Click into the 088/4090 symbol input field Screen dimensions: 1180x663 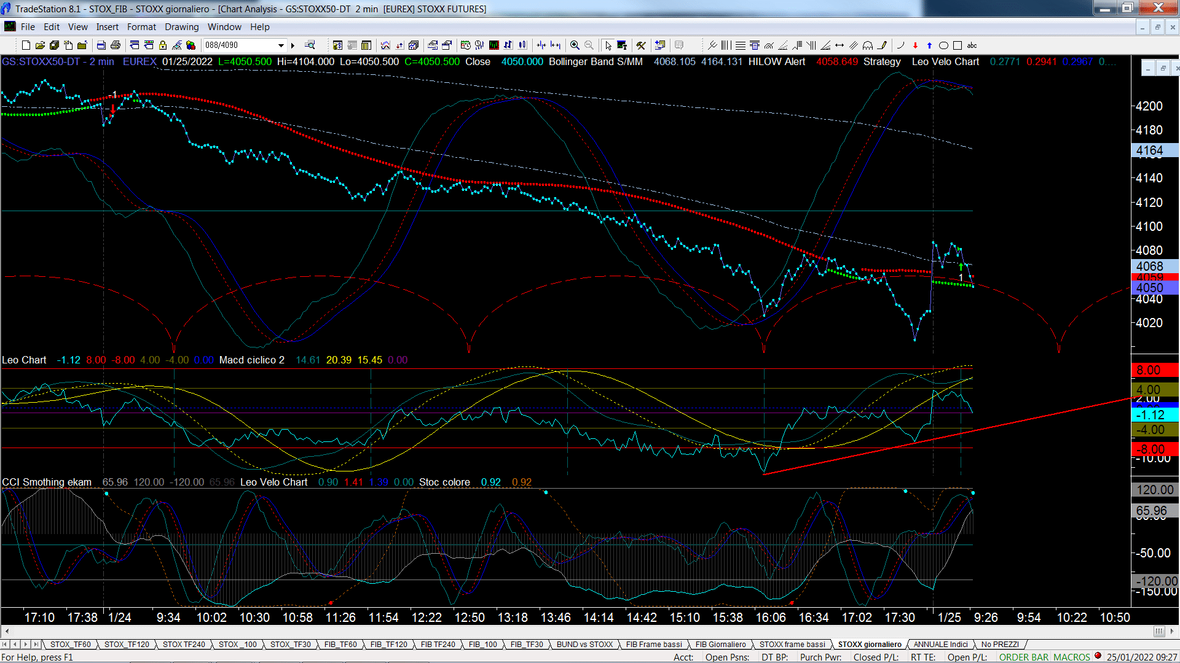[x=238, y=45]
